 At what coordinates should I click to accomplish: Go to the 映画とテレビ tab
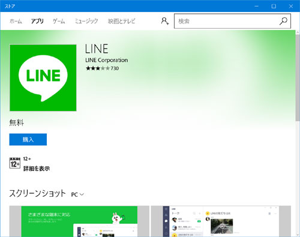pos(121,21)
